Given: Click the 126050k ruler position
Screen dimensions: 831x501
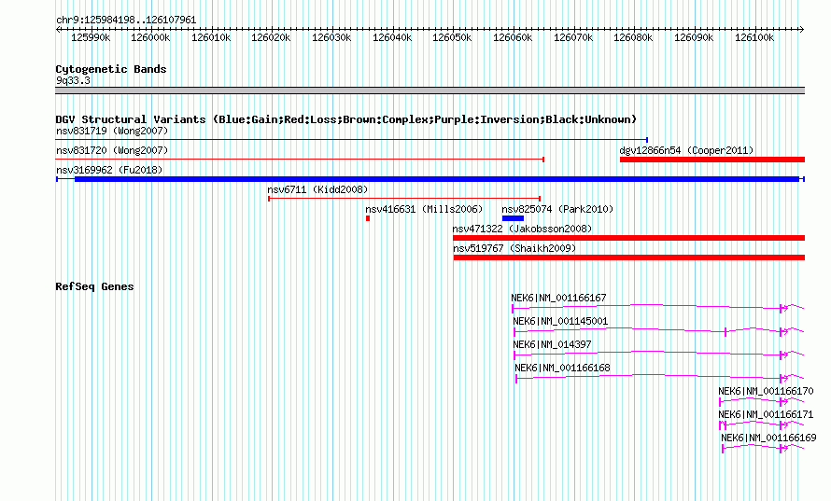Looking at the screenshot, I should 452,37.
